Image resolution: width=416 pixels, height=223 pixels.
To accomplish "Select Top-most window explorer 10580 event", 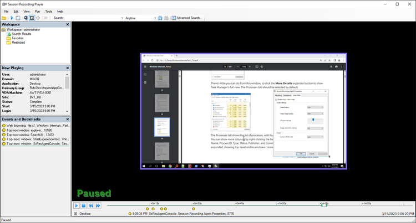I will pos(27,130).
